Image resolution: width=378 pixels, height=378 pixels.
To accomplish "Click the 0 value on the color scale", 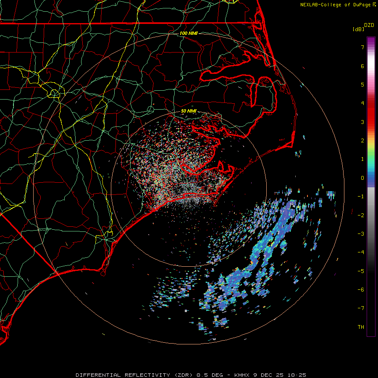I will pos(362,178).
